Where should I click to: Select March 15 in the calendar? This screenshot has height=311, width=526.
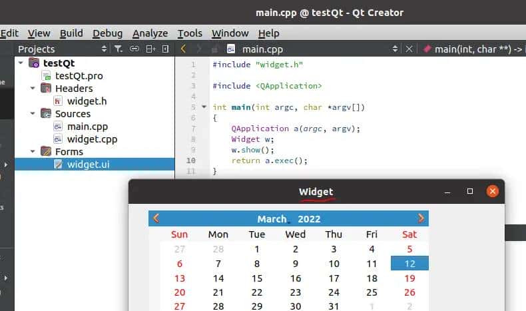click(x=256, y=278)
